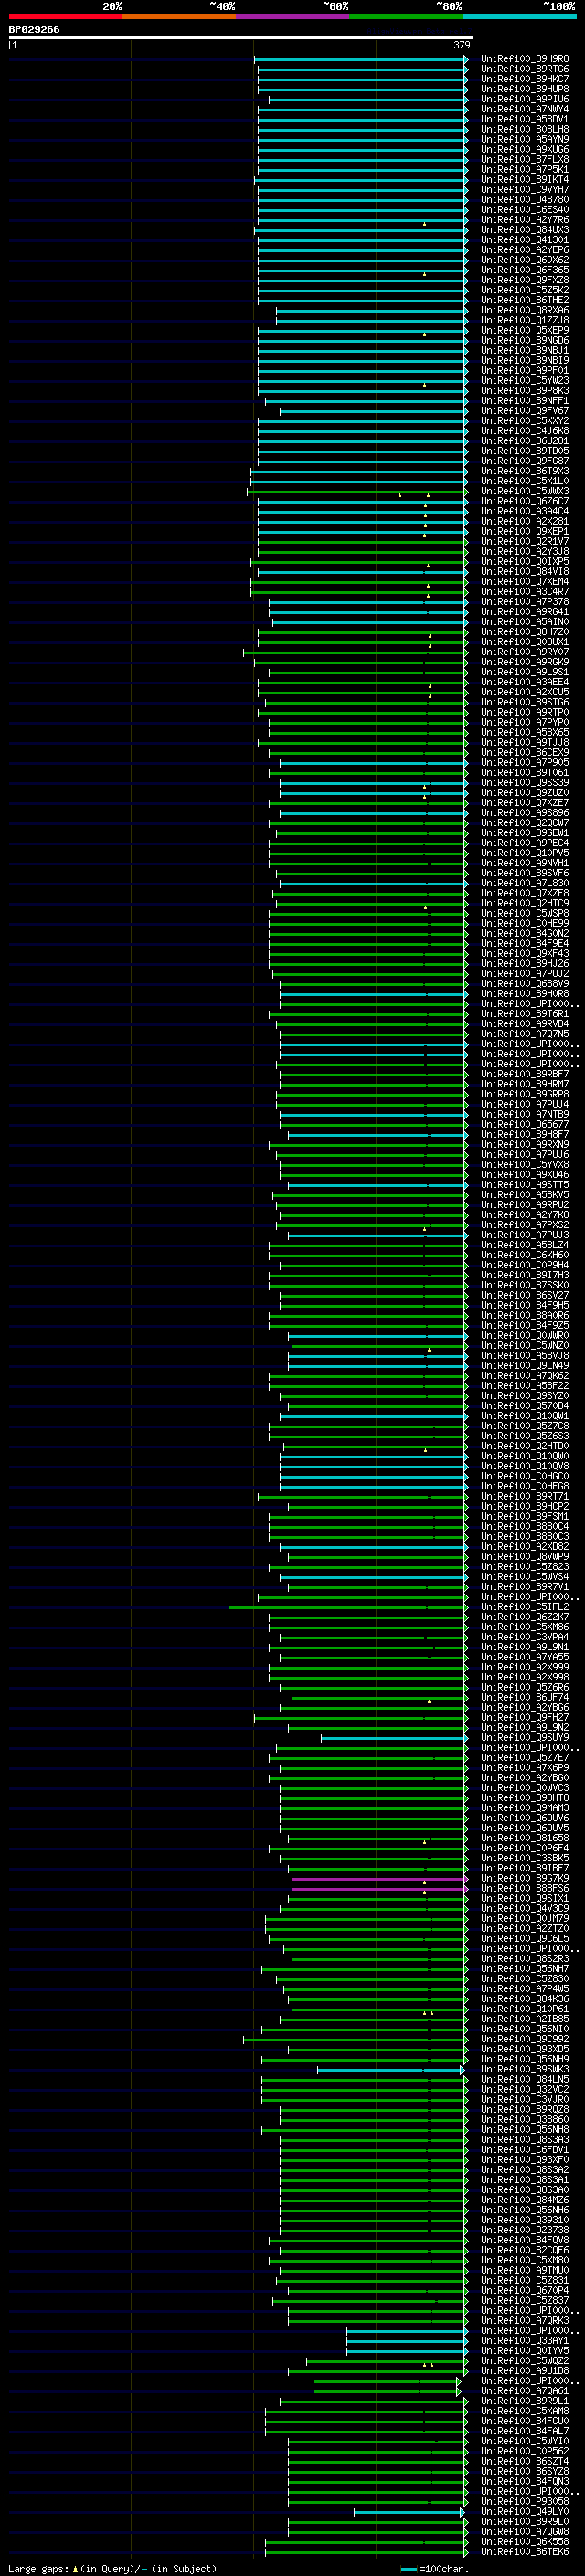This screenshot has height=2576, width=585.
Task: Click the UniRef100_Q9FV67 label
Action: (525, 411)
